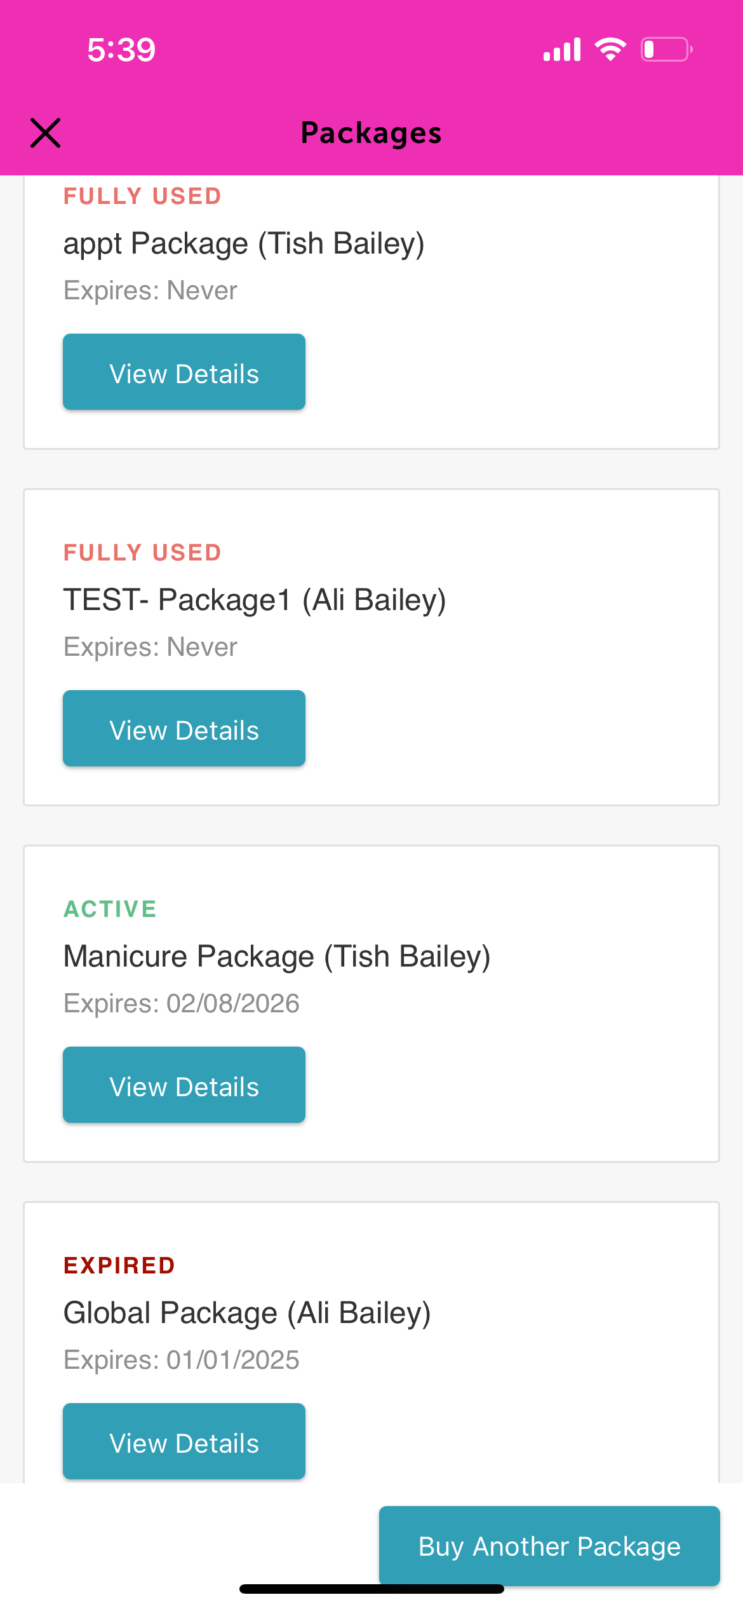The width and height of the screenshot is (743, 1609).
Task: Tap the Wi-Fi status icon
Action: click(x=610, y=50)
